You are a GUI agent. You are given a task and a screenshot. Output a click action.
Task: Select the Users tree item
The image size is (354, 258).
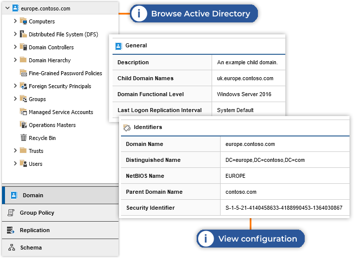[35, 164]
